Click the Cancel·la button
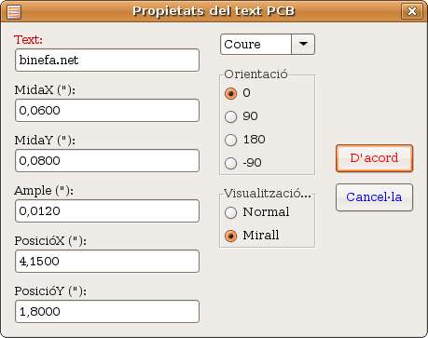428x338 pixels. point(374,197)
